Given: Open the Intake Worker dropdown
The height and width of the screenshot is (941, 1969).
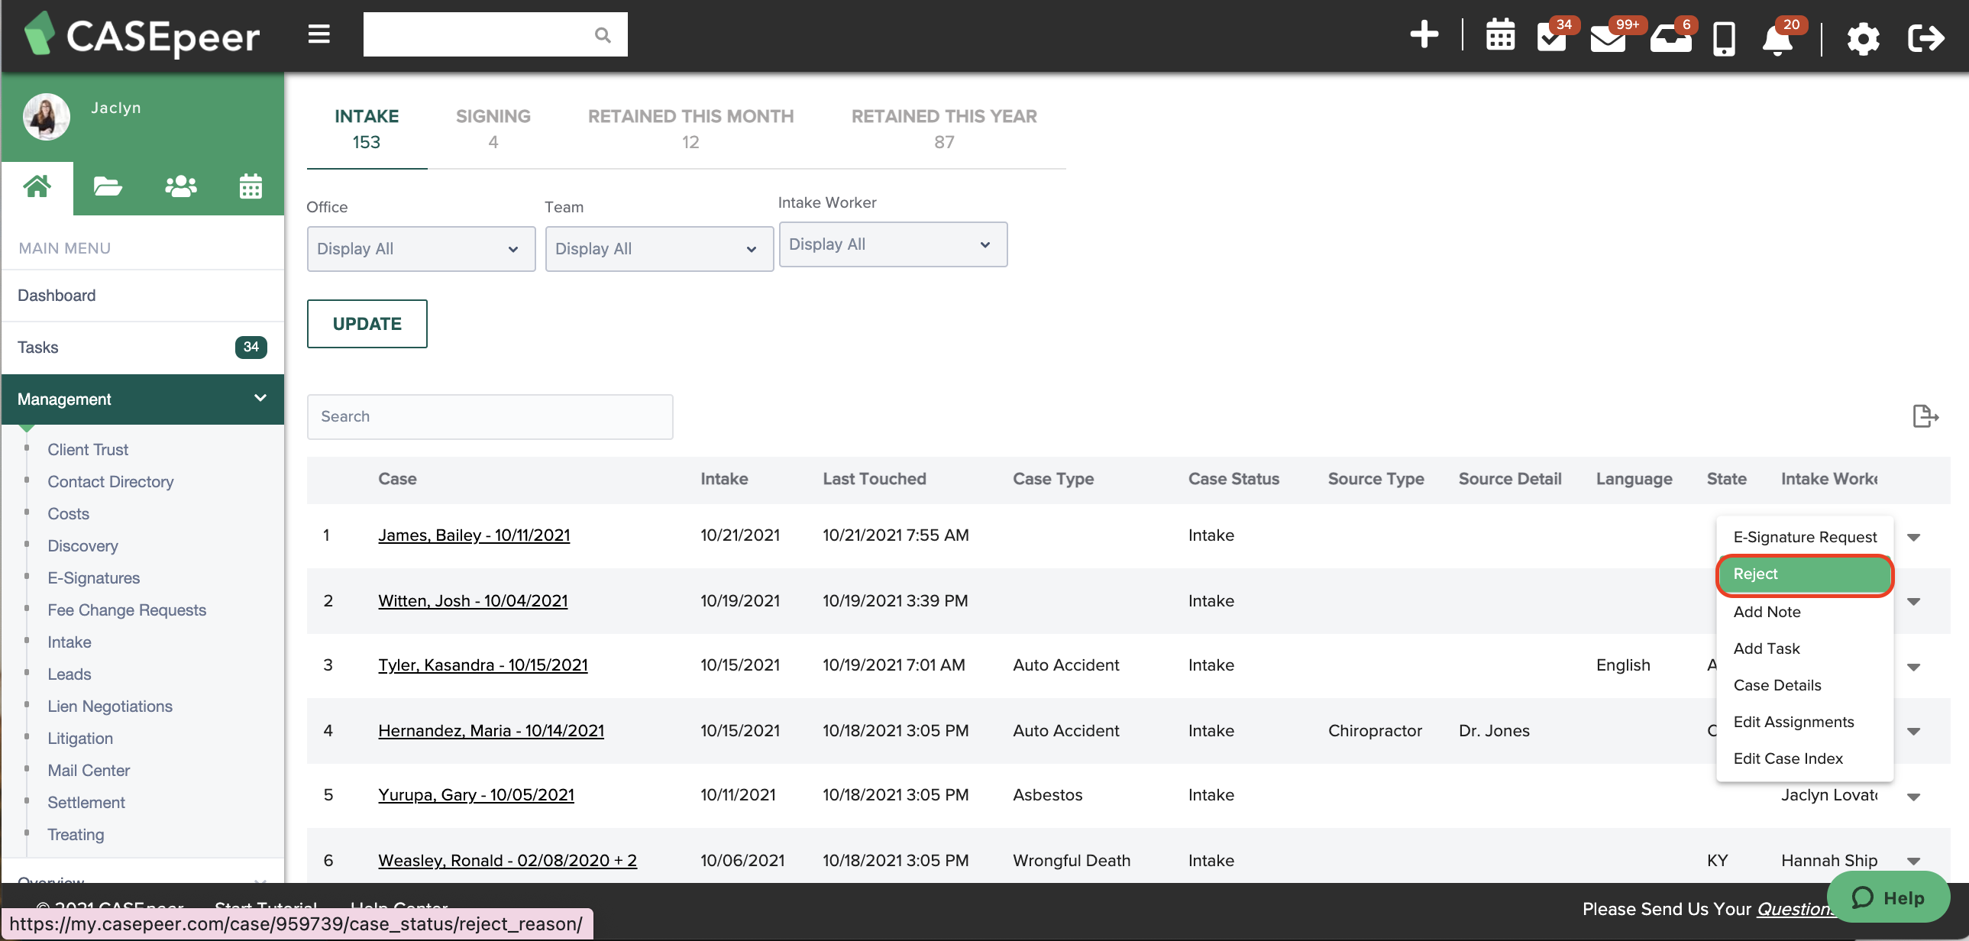Looking at the screenshot, I should [x=892, y=244].
